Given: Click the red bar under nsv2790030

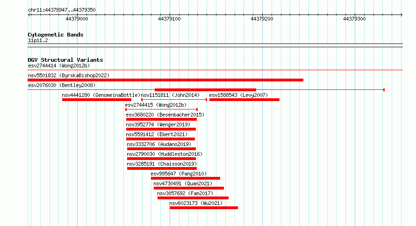Looking at the screenshot, I should [x=161, y=159].
